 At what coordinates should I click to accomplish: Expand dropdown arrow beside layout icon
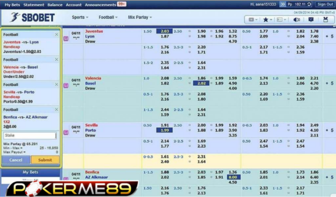pos(285,20)
